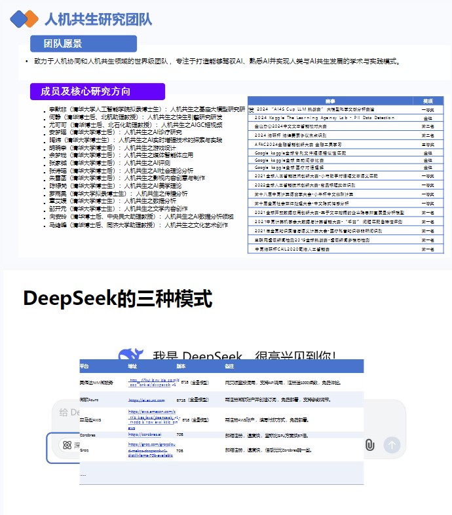Click the Cerebras platform cell

87,435
